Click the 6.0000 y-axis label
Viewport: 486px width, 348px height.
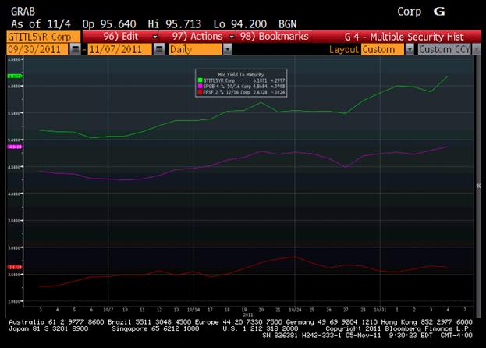pos(13,86)
